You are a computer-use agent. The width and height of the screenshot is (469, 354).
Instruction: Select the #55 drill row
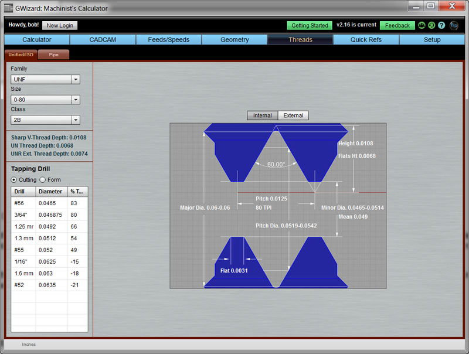pyautogui.click(x=49, y=250)
